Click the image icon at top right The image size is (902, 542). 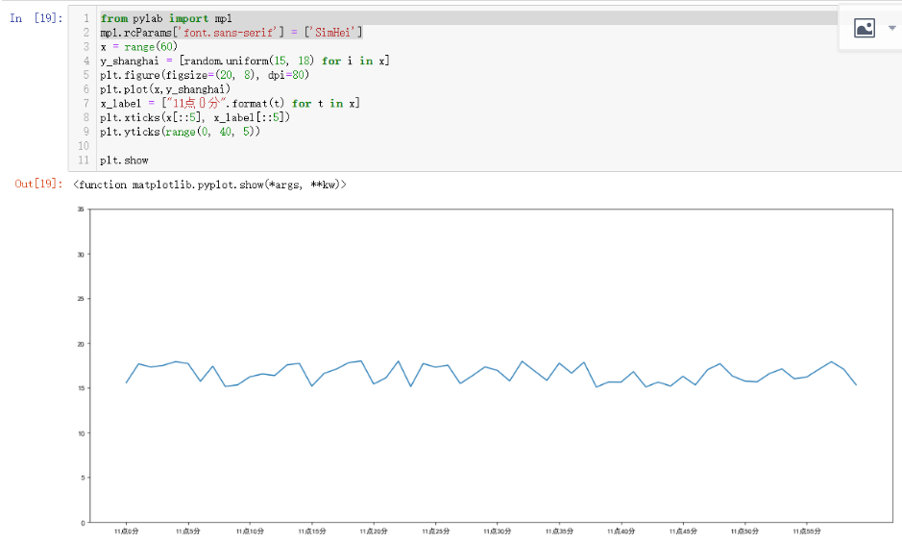coord(864,28)
